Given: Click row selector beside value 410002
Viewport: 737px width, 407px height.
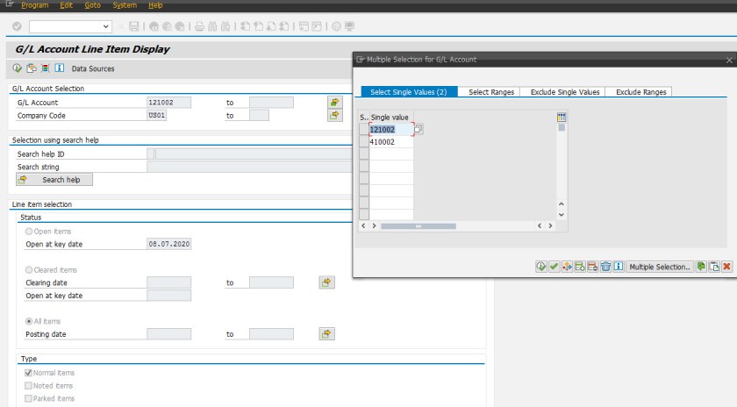Looking at the screenshot, I should coord(364,141).
